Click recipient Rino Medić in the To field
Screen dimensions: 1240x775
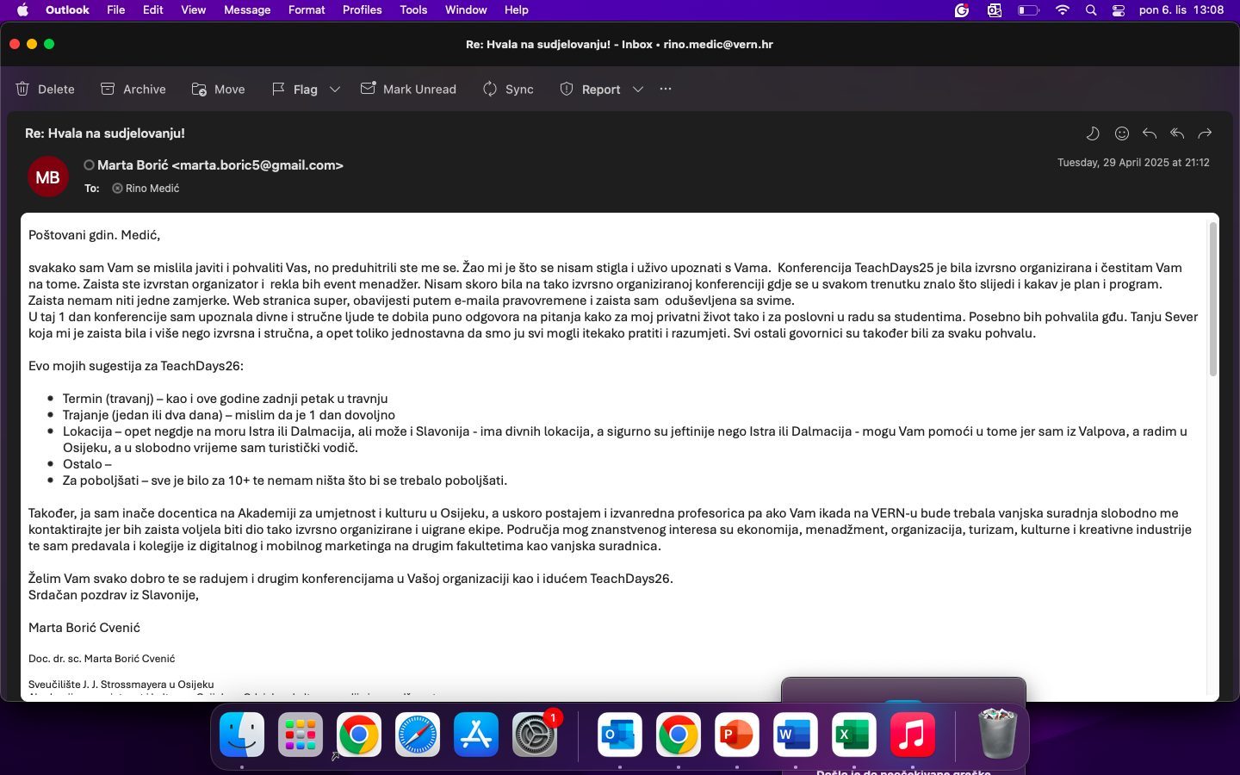pos(152,189)
